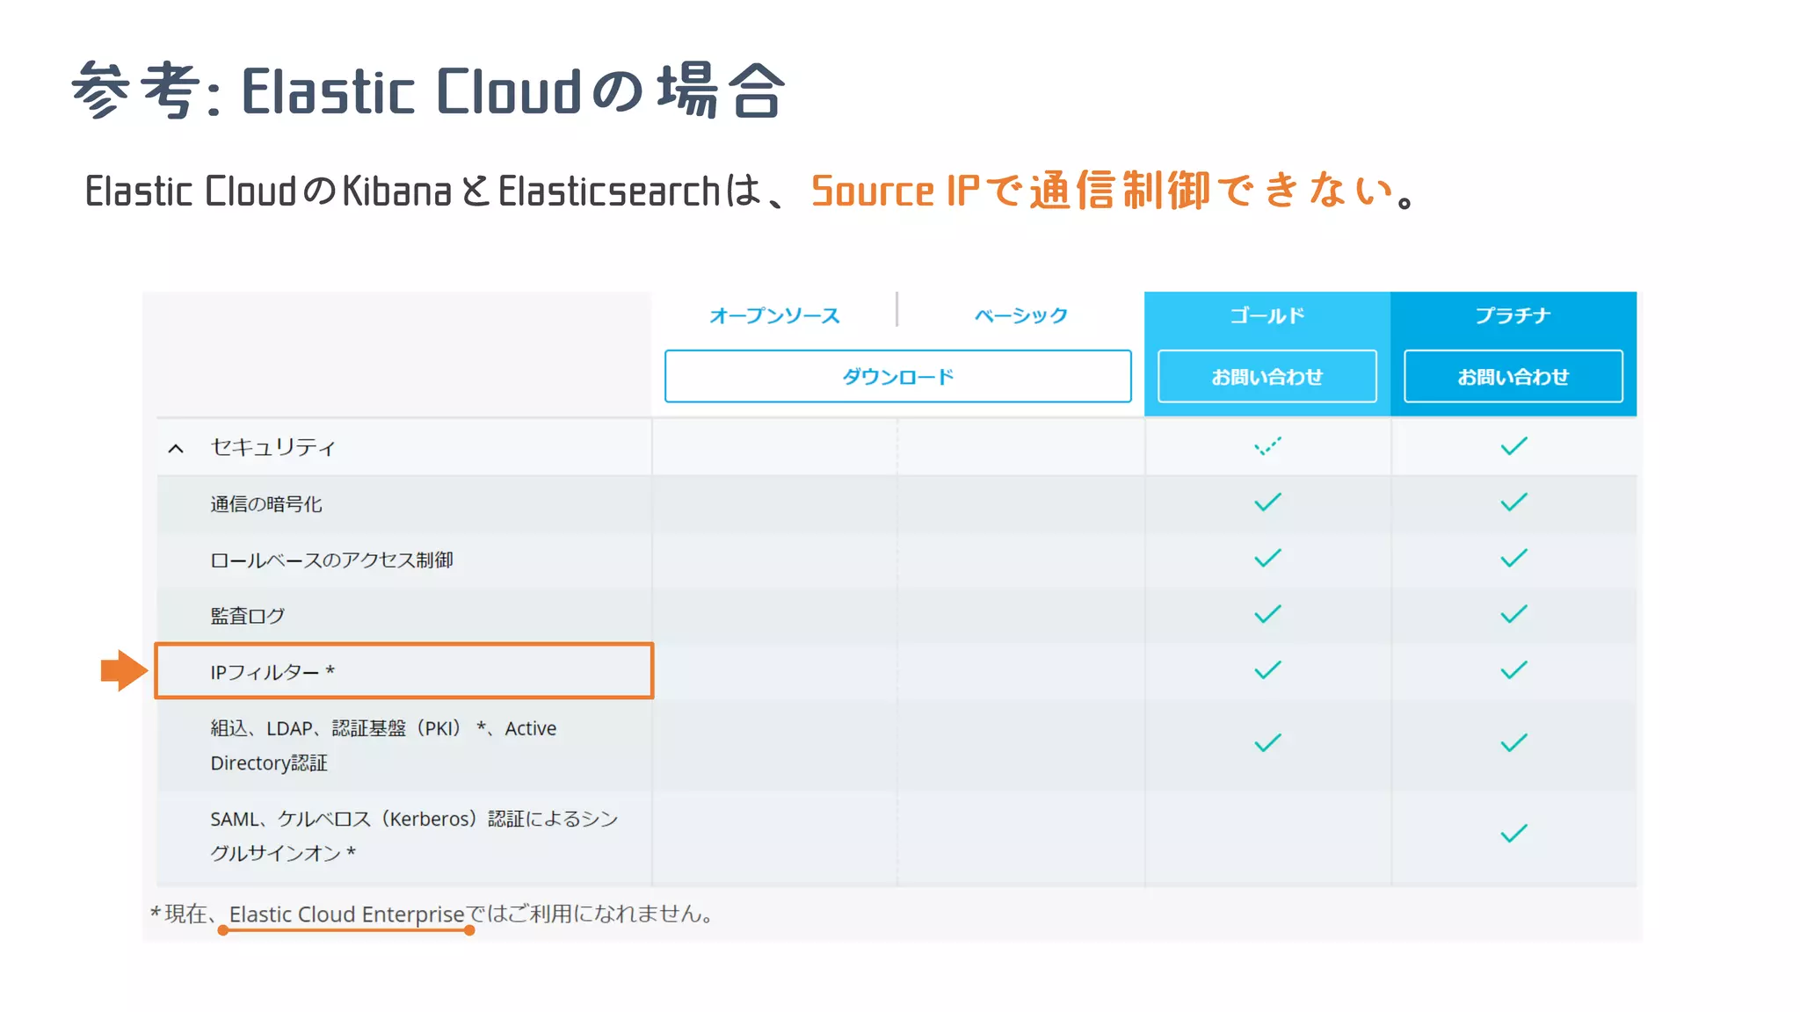
Task: Click Gold checkmark for 通信の暗号化 row
Action: pyautogui.click(x=1267, y=502)
